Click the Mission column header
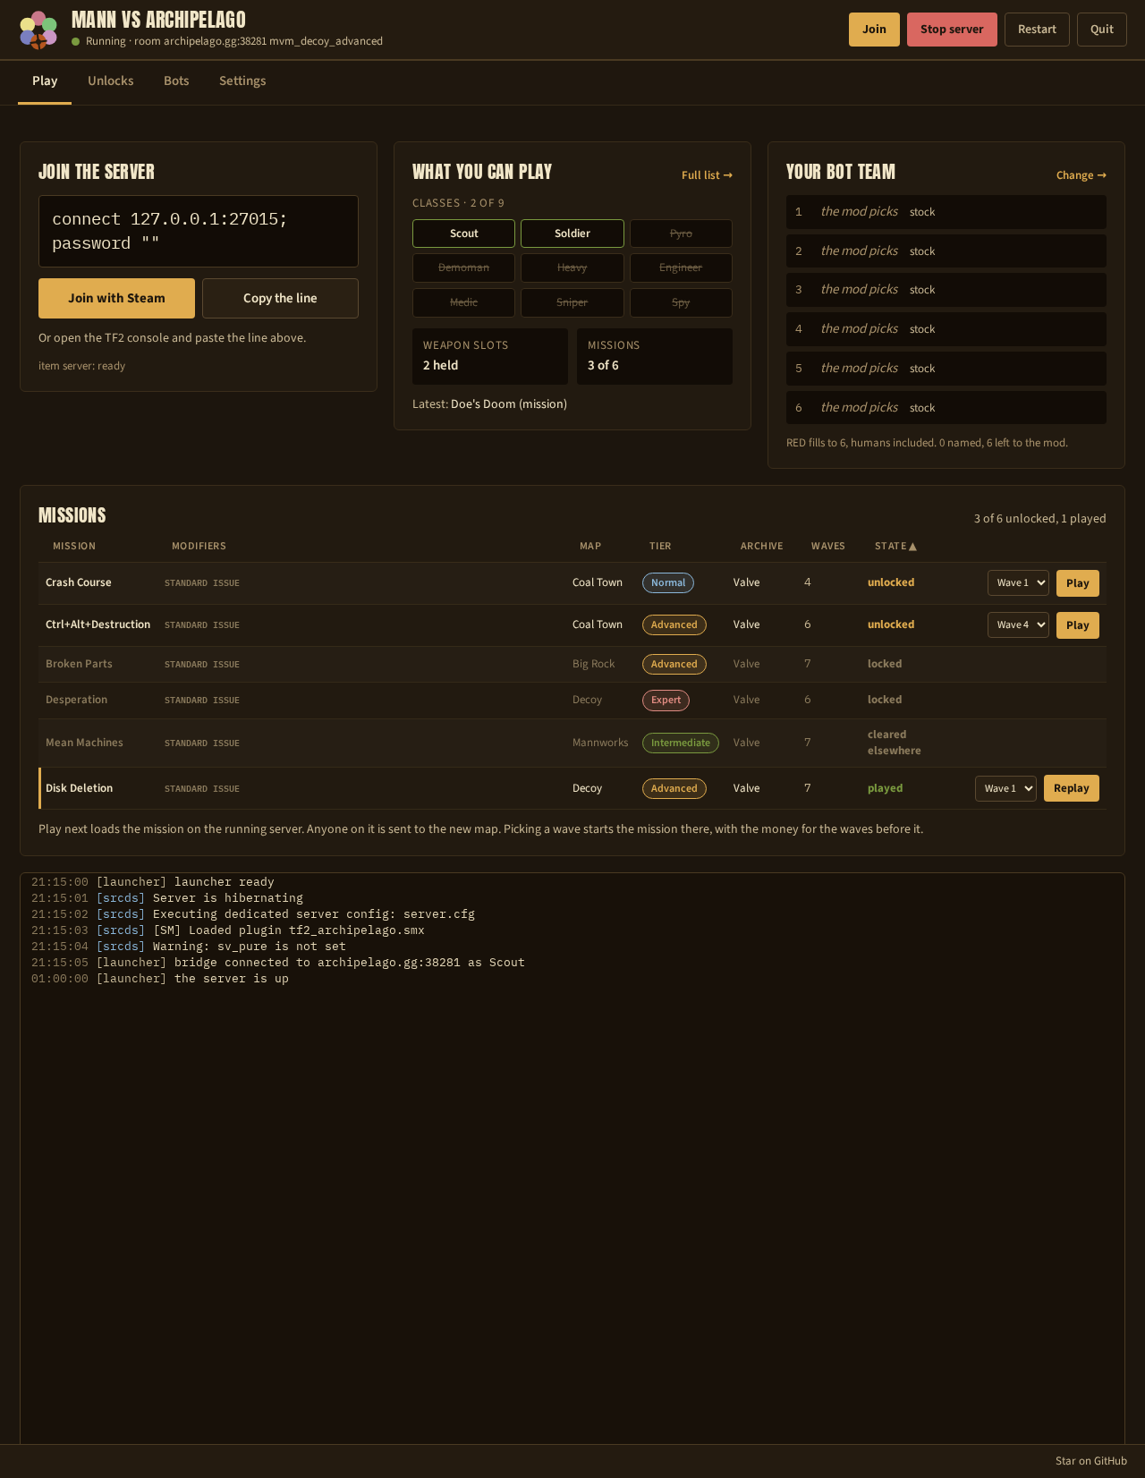Image resolution: width=1145 pixels, height=1478 pixels. [74, 546]
